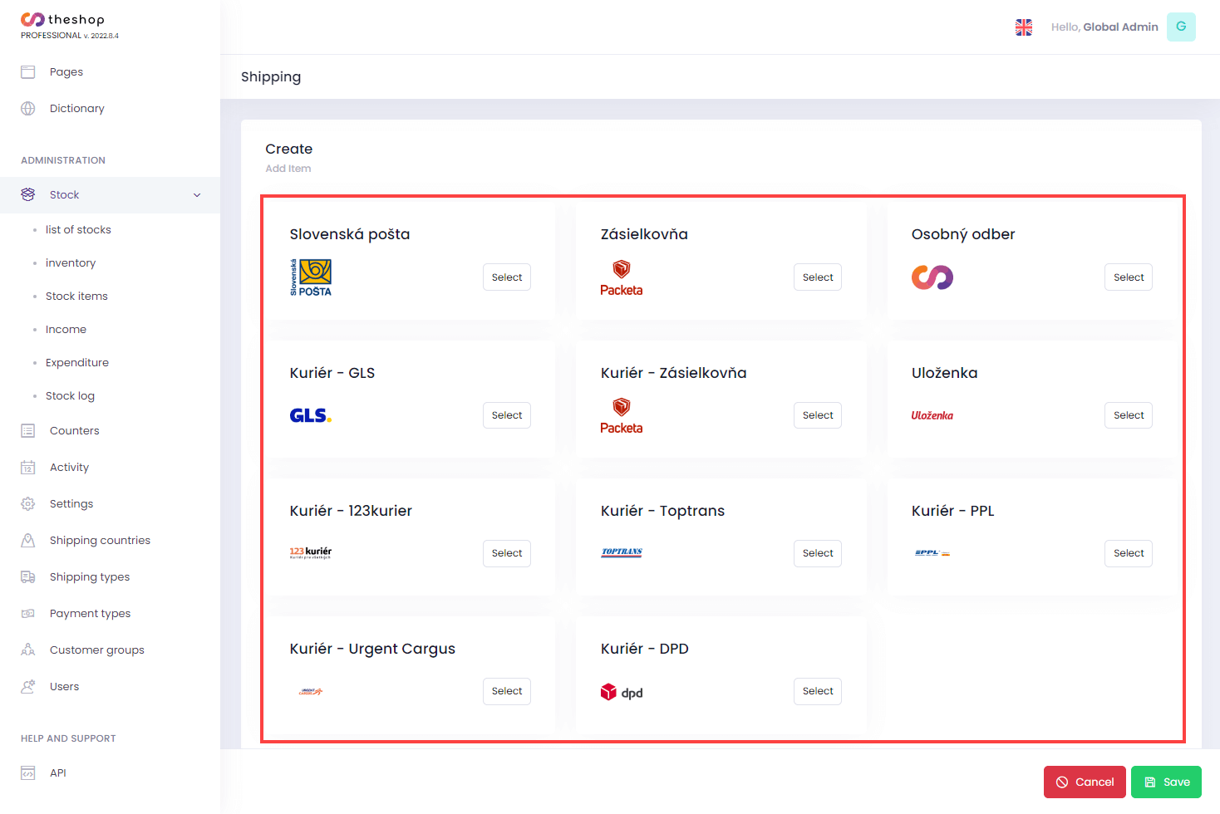The image size is (1220, 814).
Task: Click the 'Add Item' subtitle
Action: pyautogui.click(x=288, y=169)
